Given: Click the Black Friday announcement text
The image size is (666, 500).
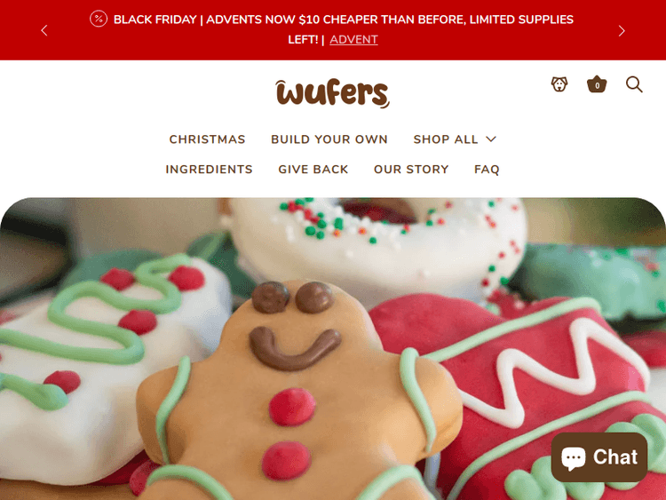Looking at the screenshot, I should click(343, 29).
